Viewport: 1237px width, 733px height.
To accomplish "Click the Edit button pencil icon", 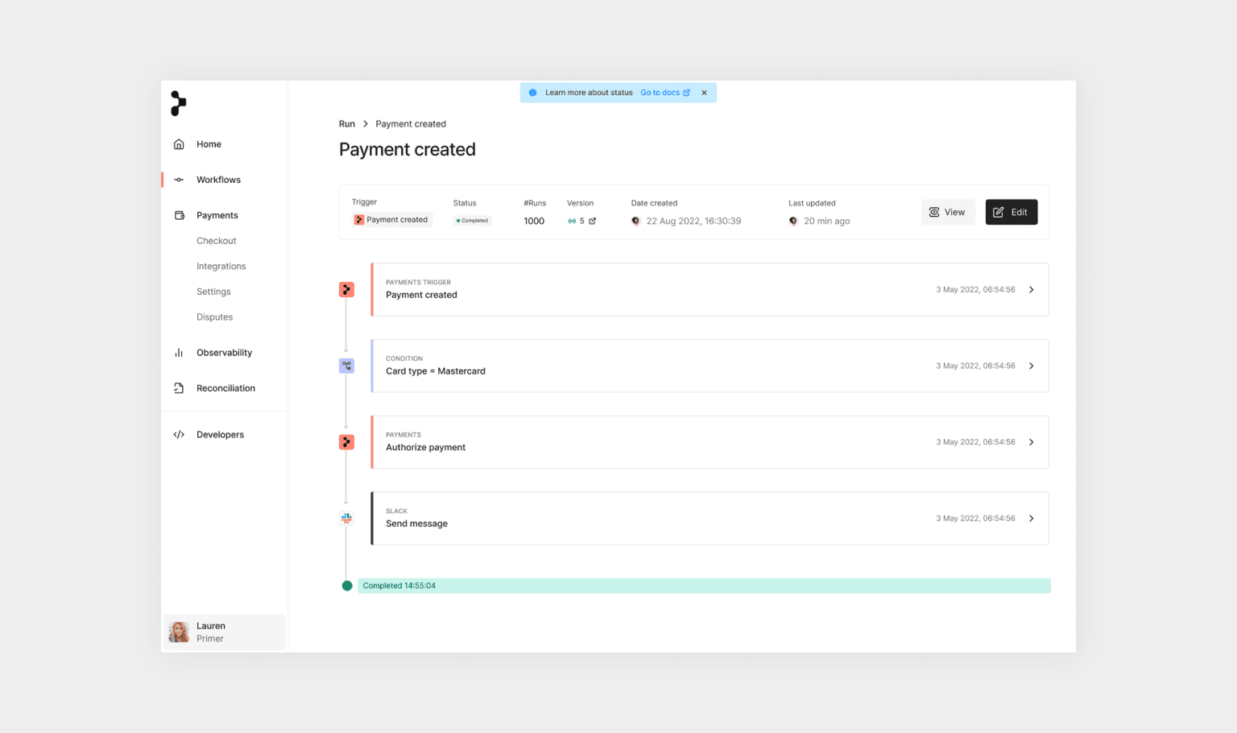I will [x=999, y=212].
